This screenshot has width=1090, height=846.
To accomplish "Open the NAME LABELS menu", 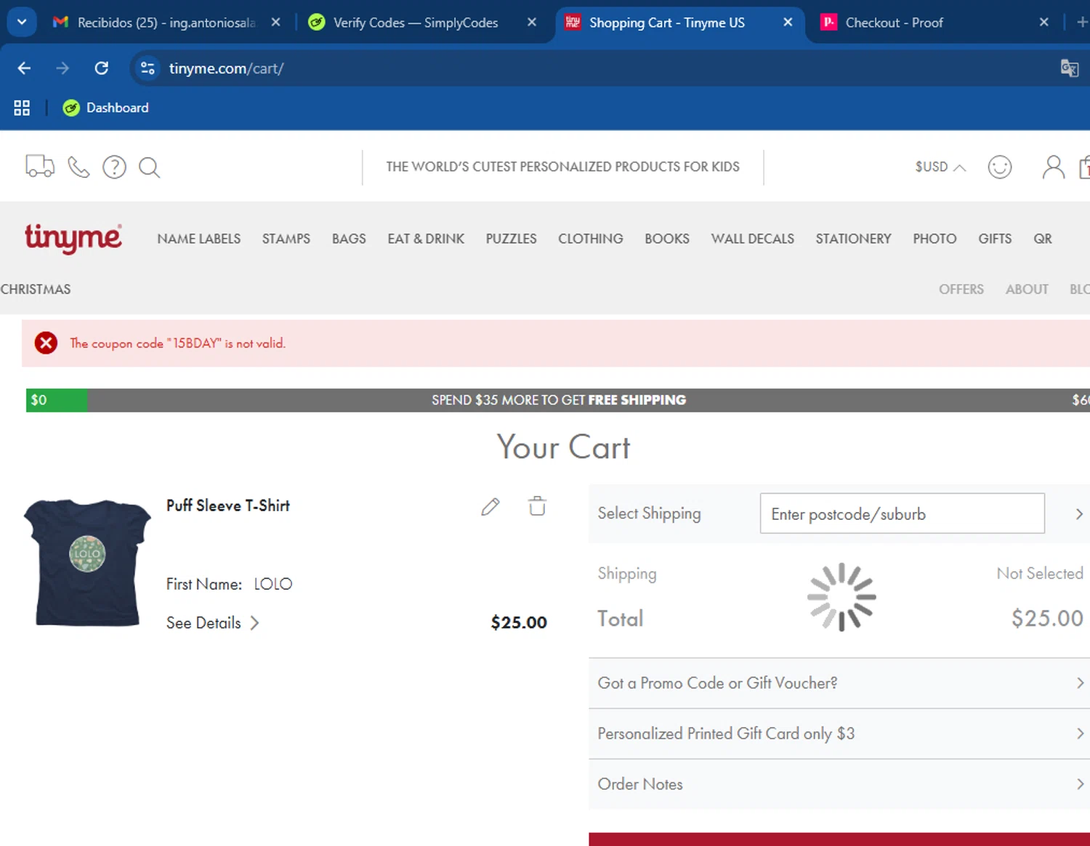I will tap(198, 239).
